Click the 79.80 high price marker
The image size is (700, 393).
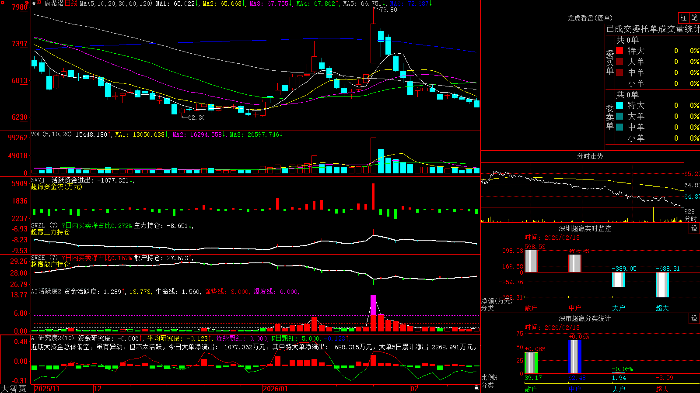388,10
